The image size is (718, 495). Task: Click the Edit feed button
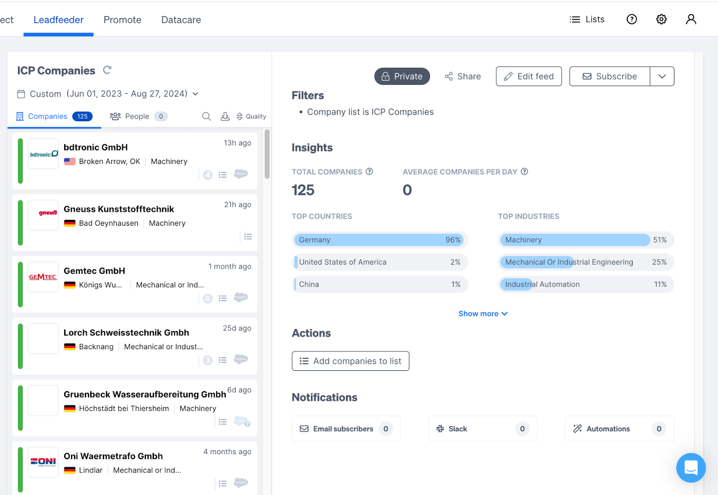(529, 76)
